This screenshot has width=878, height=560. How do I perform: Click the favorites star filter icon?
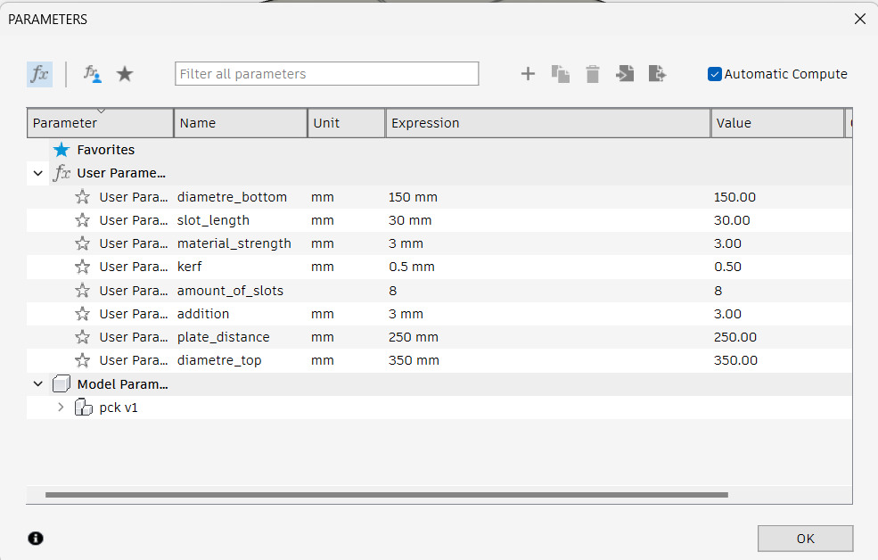(x=125, y=74)
